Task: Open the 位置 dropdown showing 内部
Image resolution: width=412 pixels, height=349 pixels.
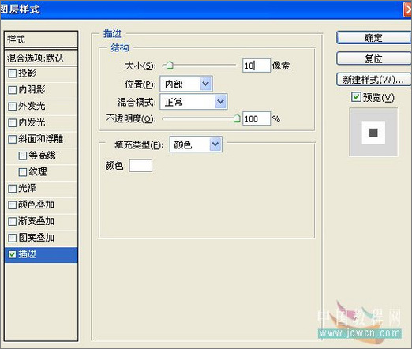Action: click(x=186, y=84)
